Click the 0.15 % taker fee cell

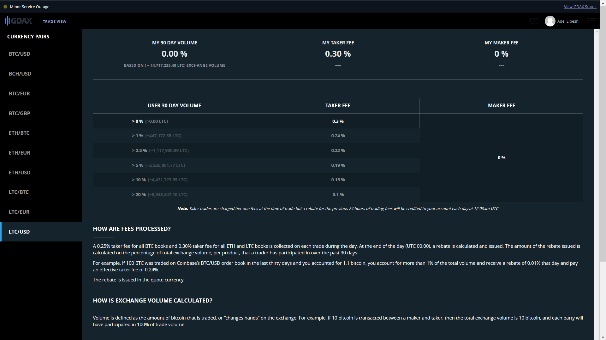[x=338, y=180]
